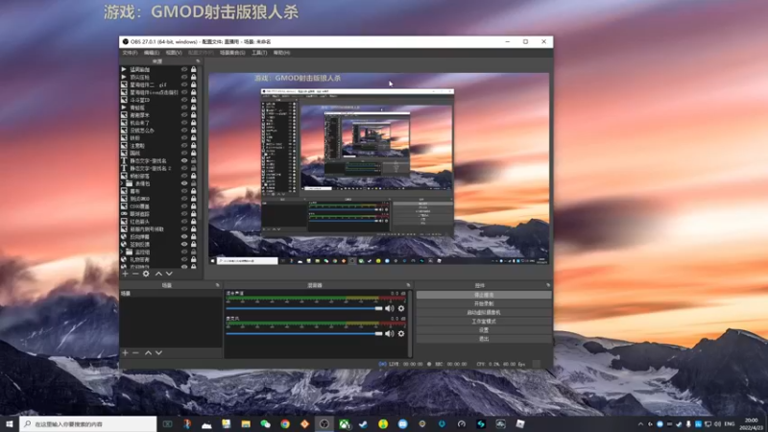The image size is (768, 432).
Task: Click the audio mixer vertical scrollbar
Action: pyautogui.click(x=410, y=324)
